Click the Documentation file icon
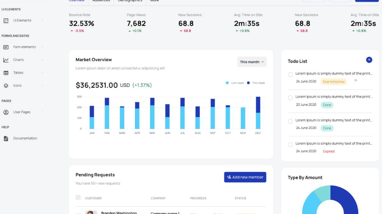The width and height of the screenshot is (382, 214). (x=6, y=139)
